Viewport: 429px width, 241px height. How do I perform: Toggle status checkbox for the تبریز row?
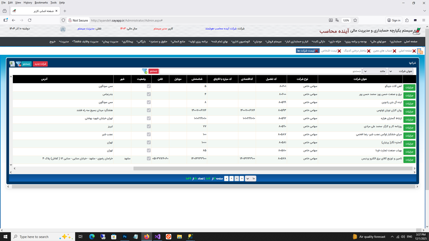pos(149,126)
